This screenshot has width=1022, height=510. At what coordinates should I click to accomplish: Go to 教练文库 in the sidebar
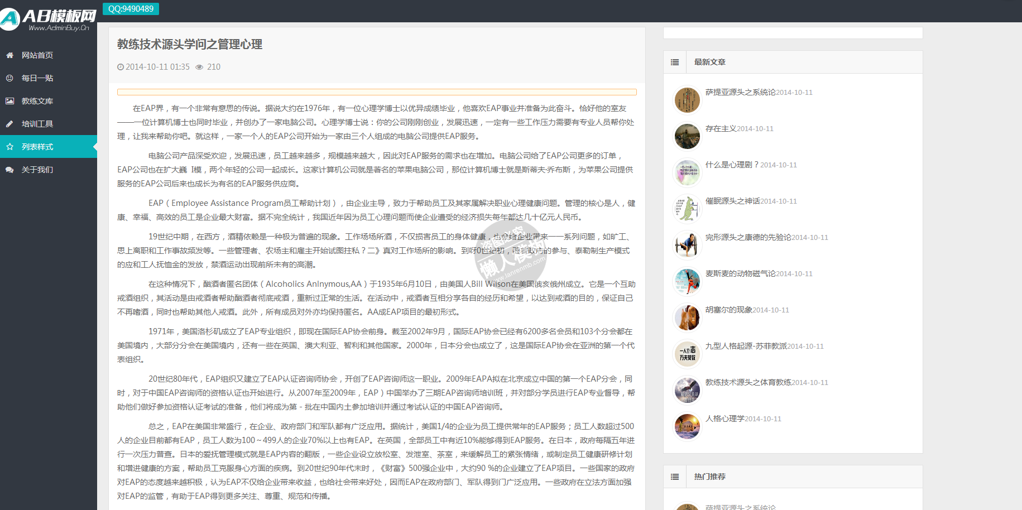pos(37,101)
